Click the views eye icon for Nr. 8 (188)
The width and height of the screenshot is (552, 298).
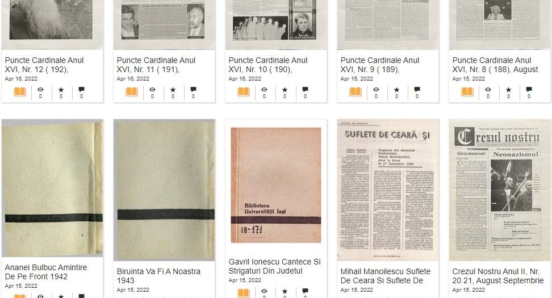488,90
